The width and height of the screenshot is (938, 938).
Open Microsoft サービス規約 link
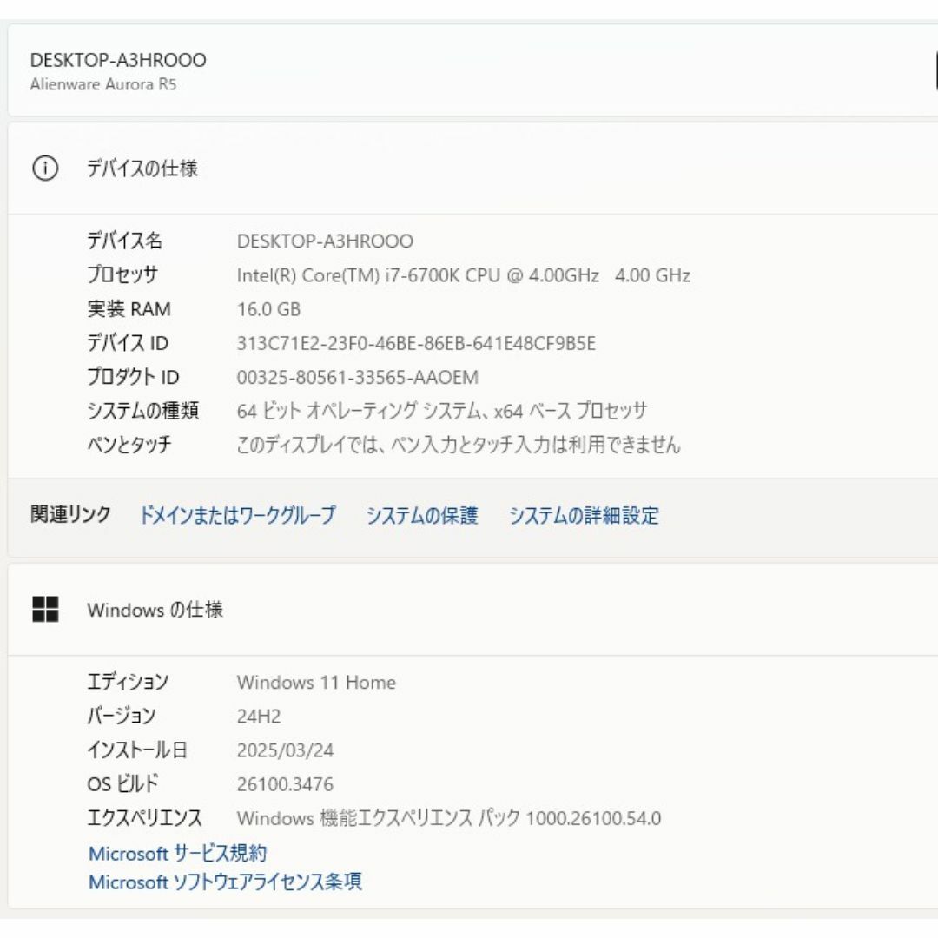pyautogui.click(x=178, y=853)
